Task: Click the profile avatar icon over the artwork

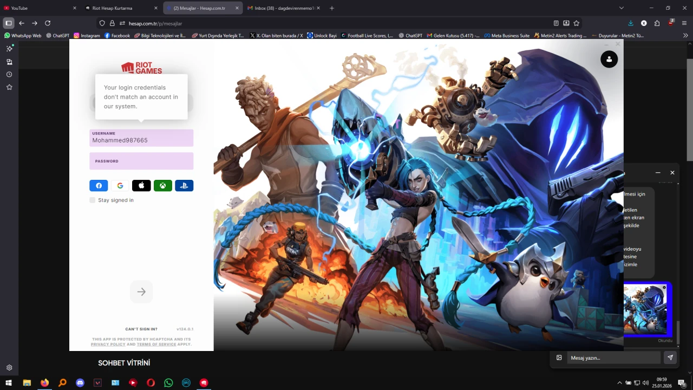Action: pos(609,59)
